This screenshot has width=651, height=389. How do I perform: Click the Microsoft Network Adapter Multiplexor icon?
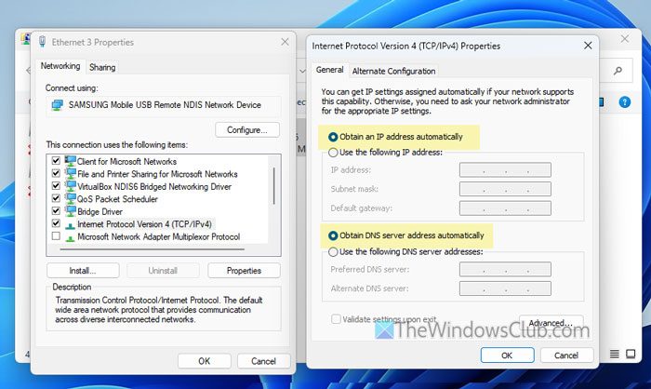pyautogui.click(x=70, y=237)
